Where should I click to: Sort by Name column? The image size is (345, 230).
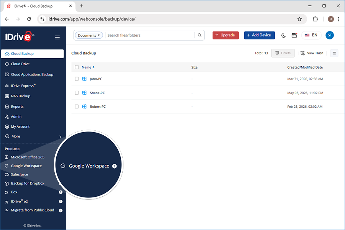pyautogui.click(x=88, y=67)
